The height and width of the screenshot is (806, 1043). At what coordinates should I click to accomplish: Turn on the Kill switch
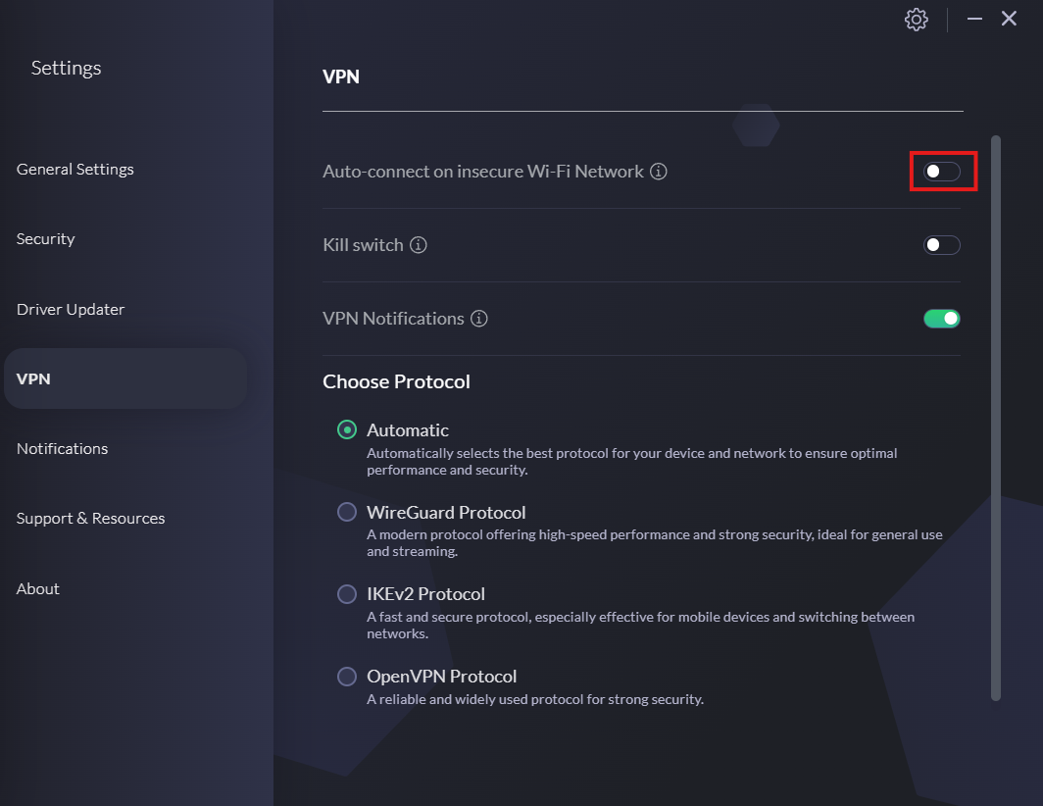pos(942,244)
